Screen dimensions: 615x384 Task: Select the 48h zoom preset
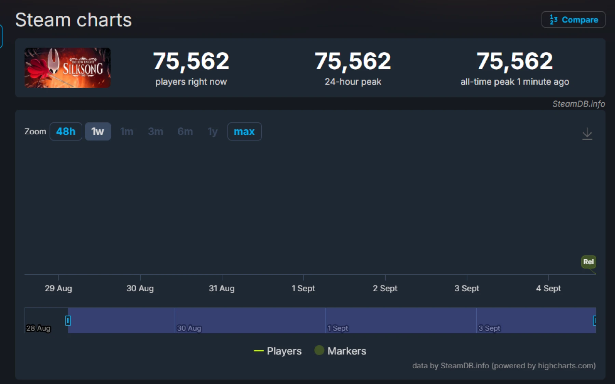point(66,131)
